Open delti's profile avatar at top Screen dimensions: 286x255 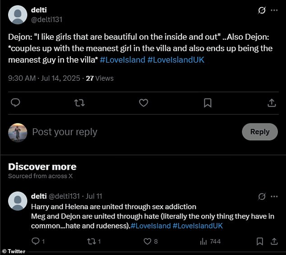coord(18,14)
